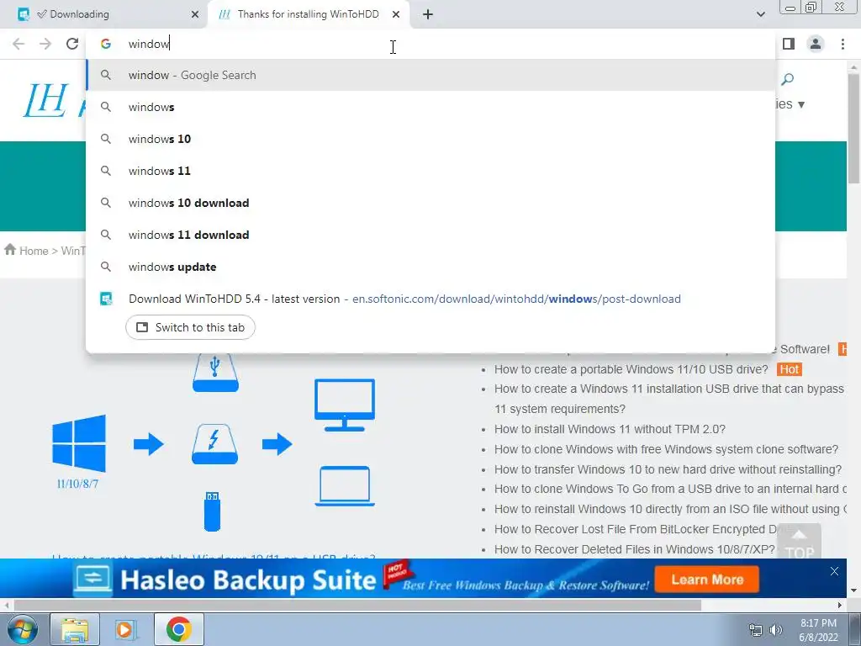Open the tab search dropdown chevron
This screenshot has width=861, height=646.
point(760,14)
